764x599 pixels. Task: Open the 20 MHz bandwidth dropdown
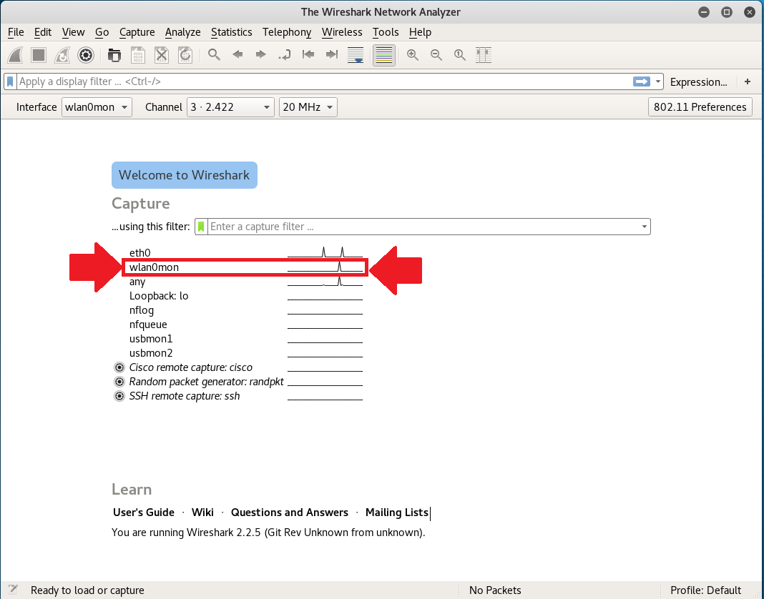308,107
